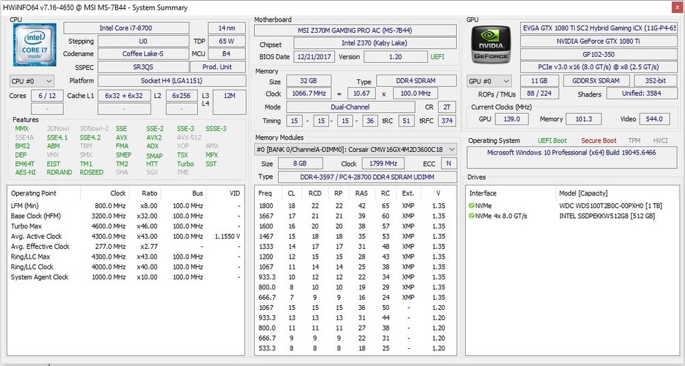Viewport: 685px width, 366px height.
Task: Click the module clock 1799 MHz field
Action: 383,164
